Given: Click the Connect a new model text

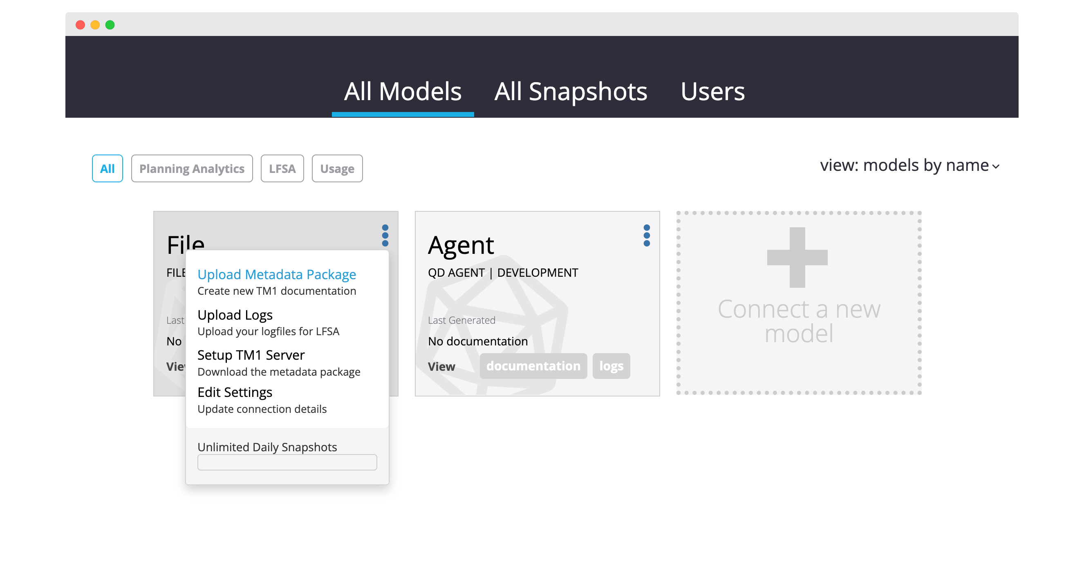Looking at the screenshot, I should (799, 321).
